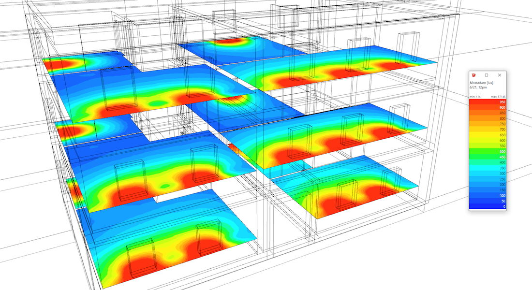Select the 50 lux legend swatch
This screenshot has width=532, height=290.
point(488,201)
